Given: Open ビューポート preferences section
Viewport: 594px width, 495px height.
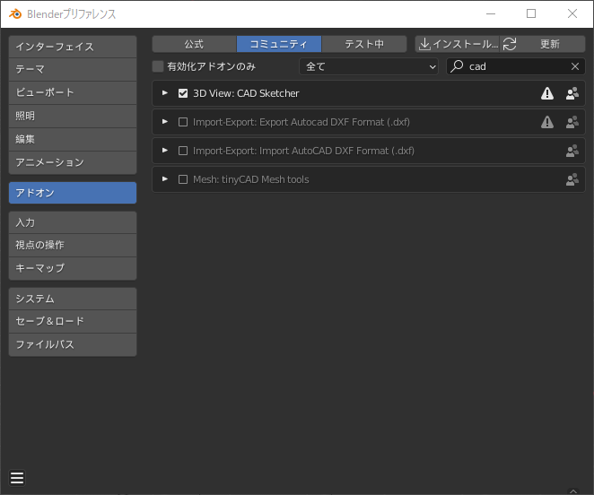Looking at the screenshot, I should point(73,92).
